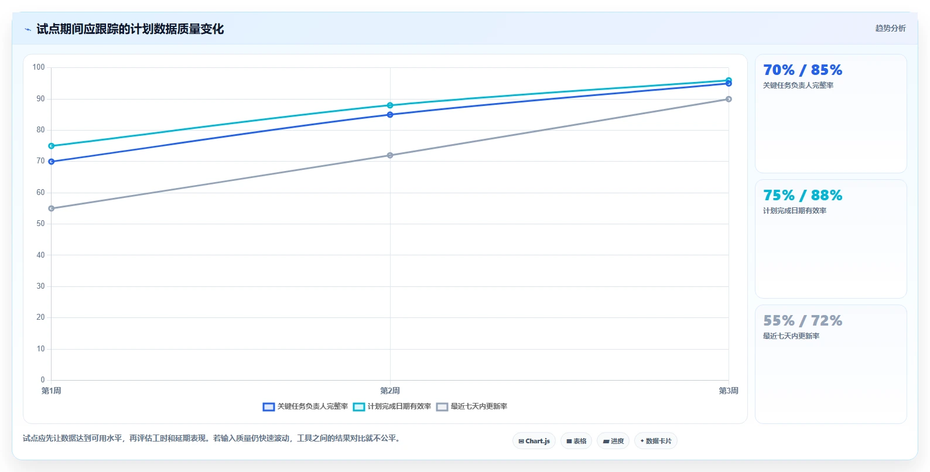Screen dimensions: 930x472
Task: Click the footnote text starting 试点应先让数据
Action: click(x=213, y=438)
